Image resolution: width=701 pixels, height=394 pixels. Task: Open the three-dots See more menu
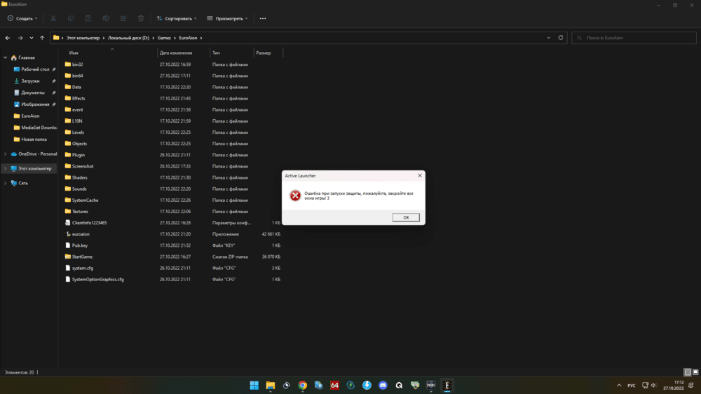click(x=263, y=18)
